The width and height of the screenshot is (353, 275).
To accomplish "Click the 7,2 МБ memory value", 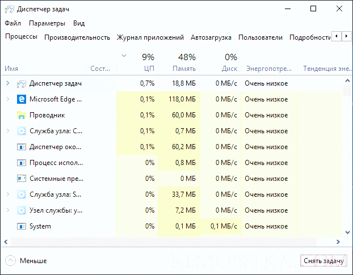I will tap(185, 210).
